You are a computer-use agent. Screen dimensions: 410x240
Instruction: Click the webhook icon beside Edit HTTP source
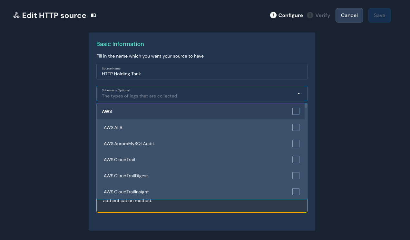[16, 15]
